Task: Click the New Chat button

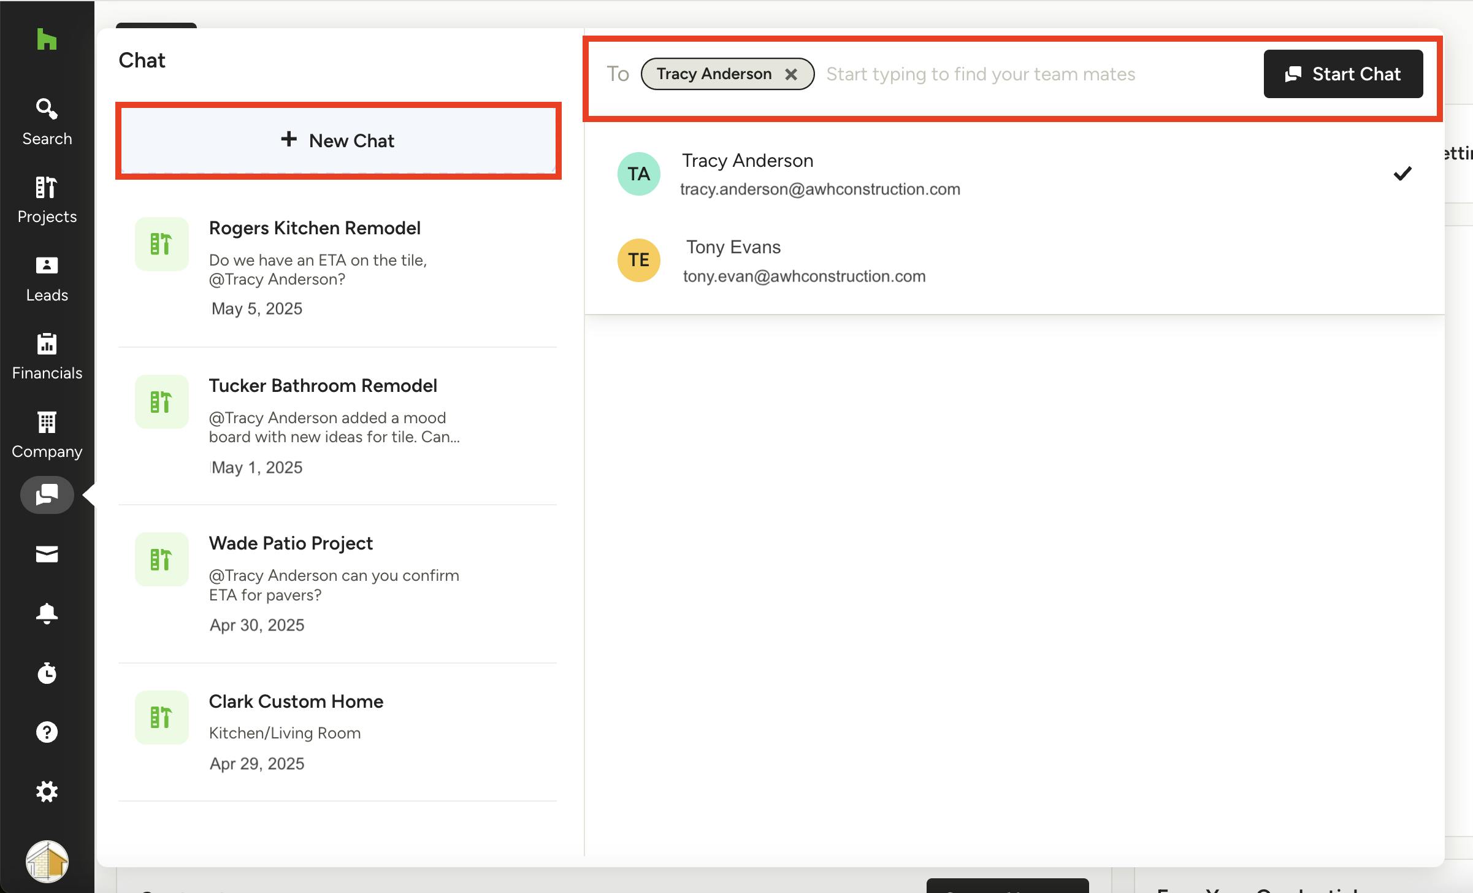Action: pyautogui.click(x=338, y=140)
